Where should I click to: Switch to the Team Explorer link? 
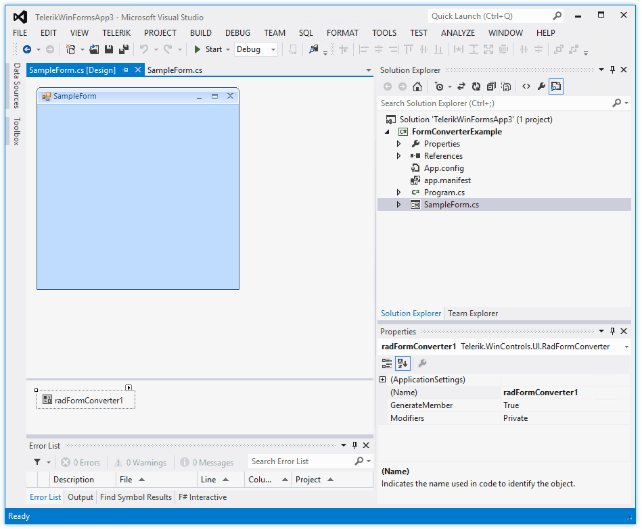472,313
